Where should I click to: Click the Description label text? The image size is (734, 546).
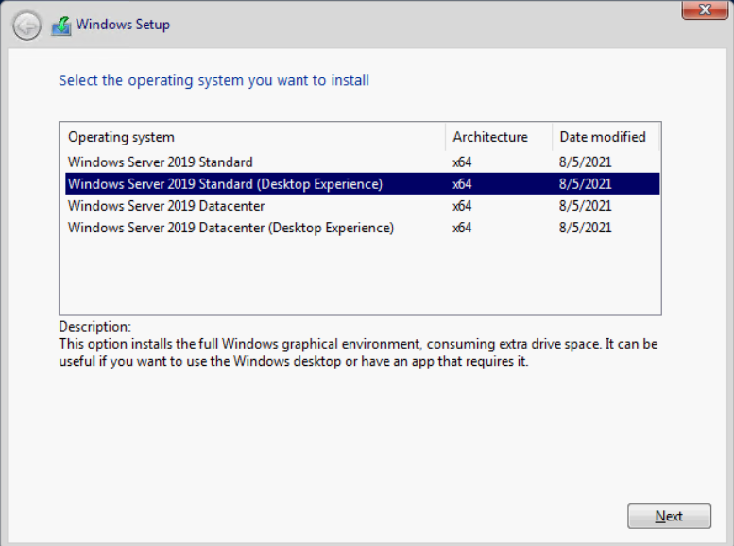pyautogui.click(x=94, y=327)
